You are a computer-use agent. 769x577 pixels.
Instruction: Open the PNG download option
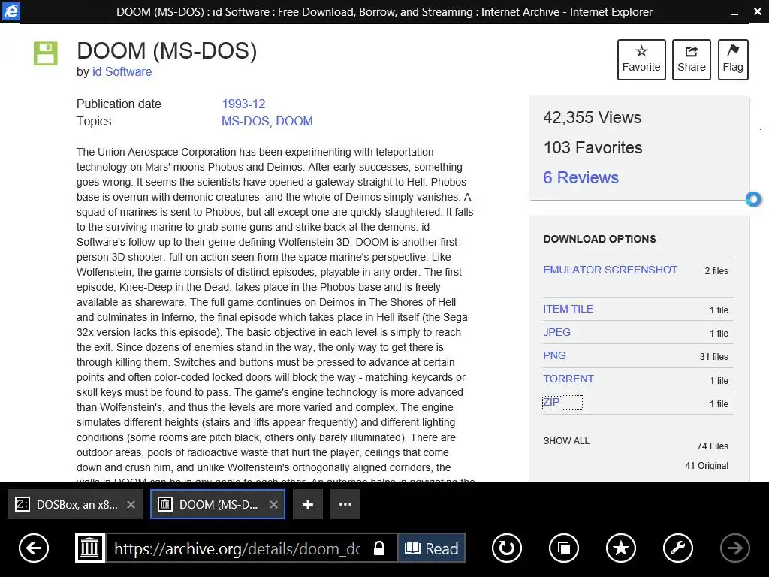point(554,355)
